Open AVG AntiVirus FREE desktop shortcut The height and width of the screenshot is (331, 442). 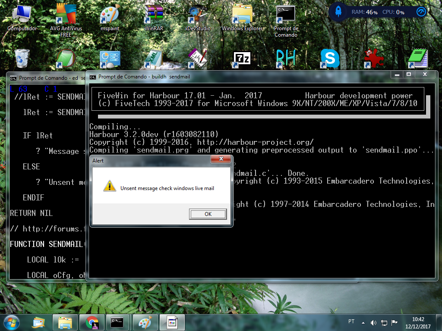66,15
